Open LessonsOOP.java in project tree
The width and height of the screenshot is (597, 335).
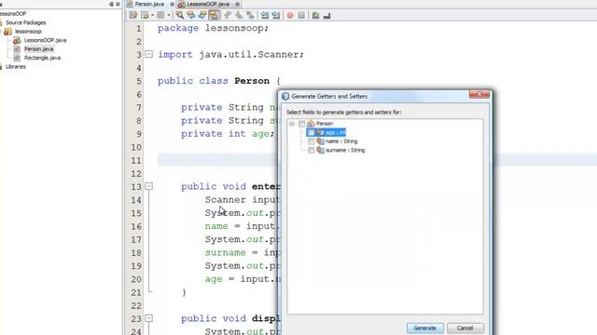pyautogui.click(x=45, y=40)
